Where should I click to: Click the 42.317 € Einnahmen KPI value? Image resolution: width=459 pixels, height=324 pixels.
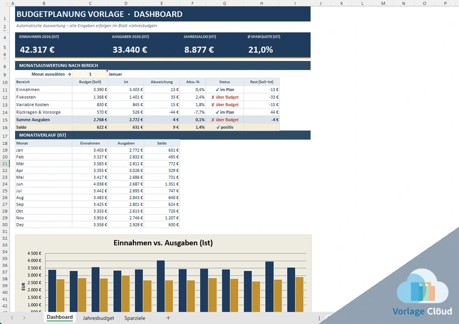(37, 50)
